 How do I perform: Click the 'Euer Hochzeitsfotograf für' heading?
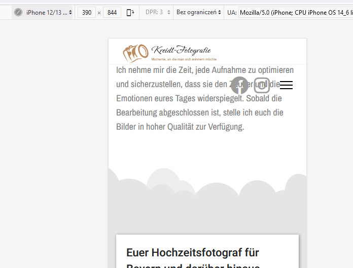click(x=193, y=252)
